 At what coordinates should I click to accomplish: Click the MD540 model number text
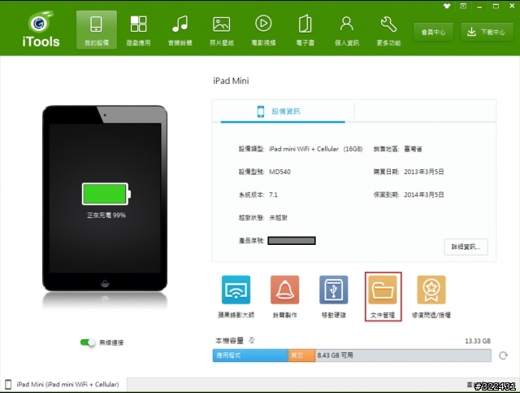(x=279, y=172)
